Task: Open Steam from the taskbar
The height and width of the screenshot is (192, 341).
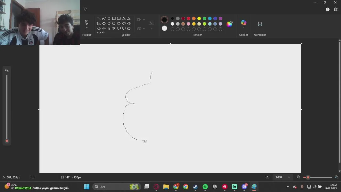Action: (x=195, y=187)
